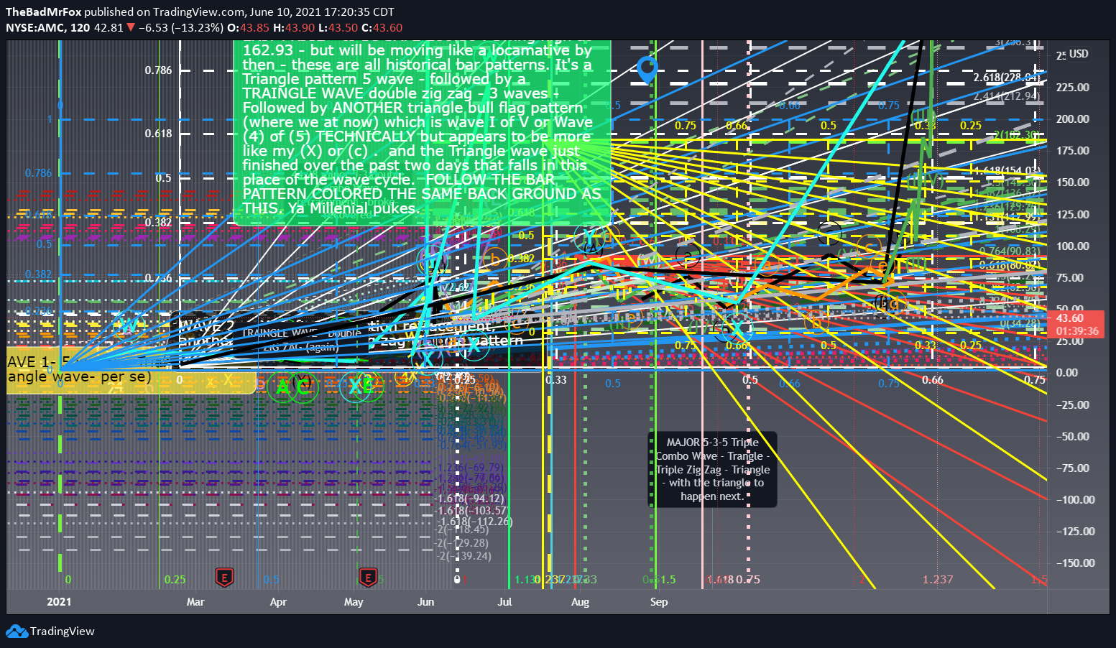The height and width of the screenshot is (648, 1116).
Task: Click the Apr label on time axis
Action: click(278, 602)
